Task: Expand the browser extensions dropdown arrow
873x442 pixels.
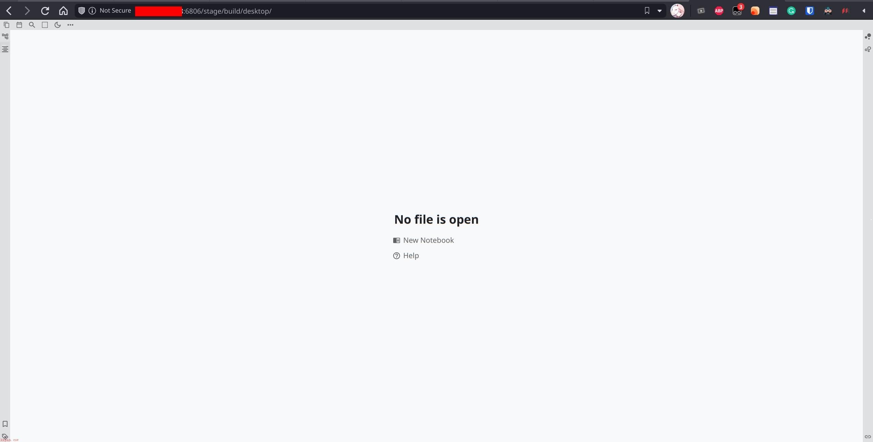Action: [863, 11]
